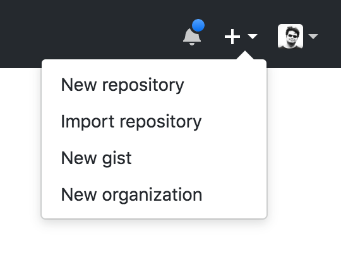Choose New organization option
Viewport: 341px width, 255px height.
154,194
